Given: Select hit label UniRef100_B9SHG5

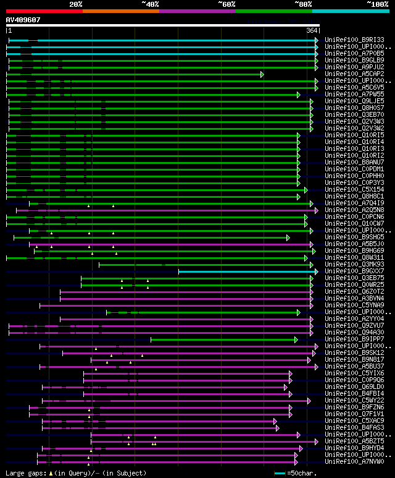Looking at the screenshot, I should 354,237.
